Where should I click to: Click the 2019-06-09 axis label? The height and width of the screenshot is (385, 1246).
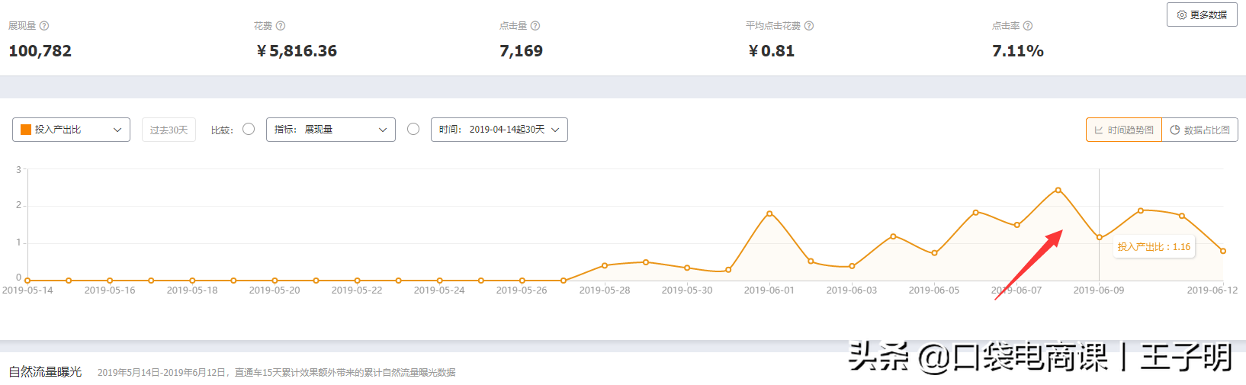1099,290
